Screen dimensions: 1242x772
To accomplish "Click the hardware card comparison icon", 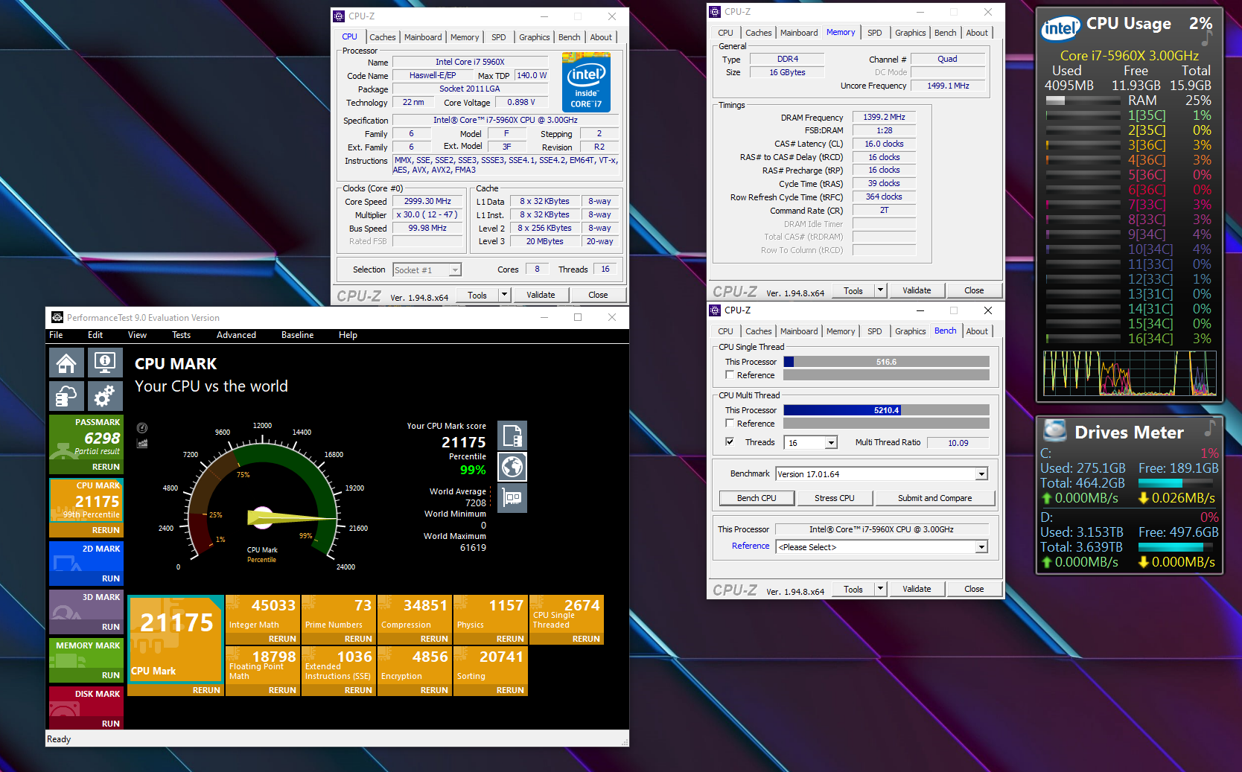I will point(512,498).
